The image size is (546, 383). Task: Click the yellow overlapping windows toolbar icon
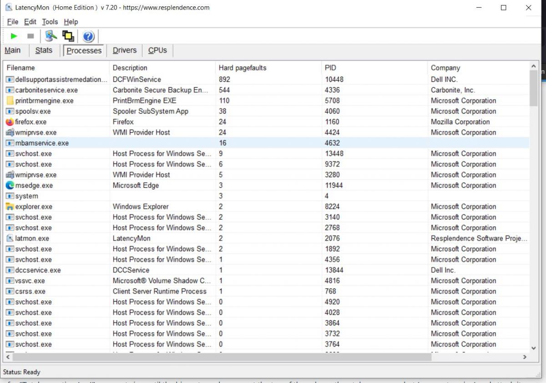coord(68,36)
